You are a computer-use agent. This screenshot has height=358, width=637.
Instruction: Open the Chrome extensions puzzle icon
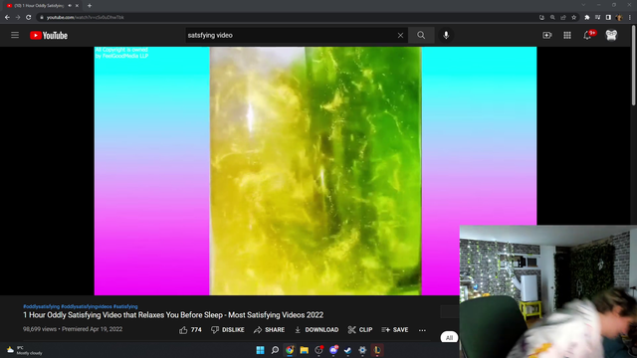(x=587, y=18)
